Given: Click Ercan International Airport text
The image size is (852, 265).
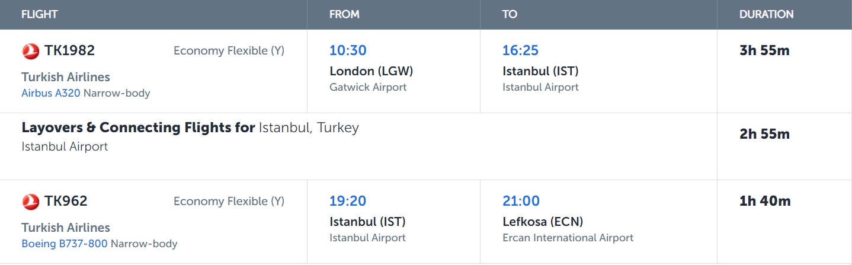Looking at the screenshot, I should pos(568,238).
